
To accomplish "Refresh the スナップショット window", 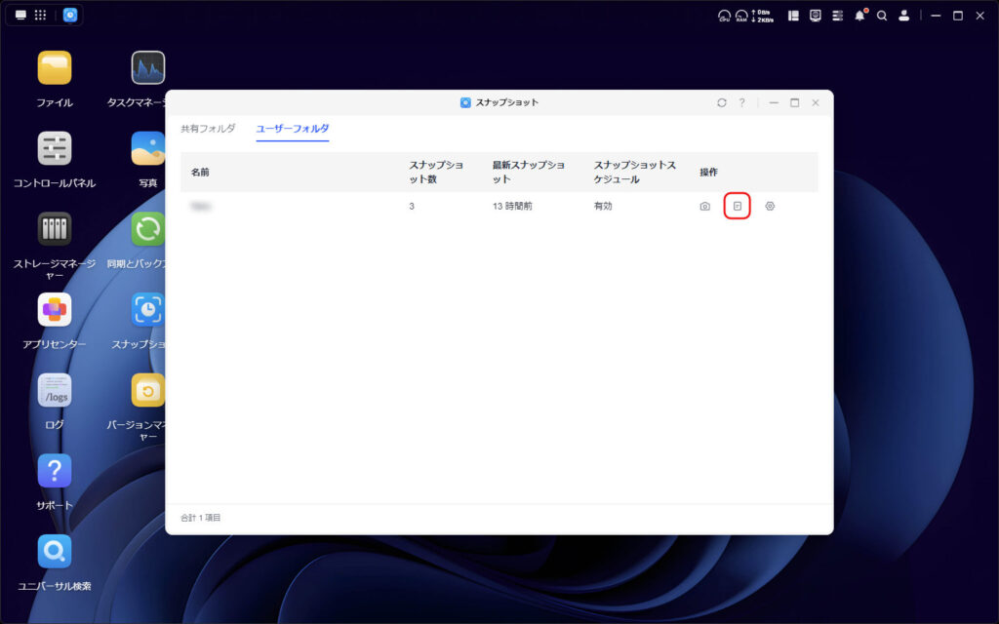I will [722, 101].
